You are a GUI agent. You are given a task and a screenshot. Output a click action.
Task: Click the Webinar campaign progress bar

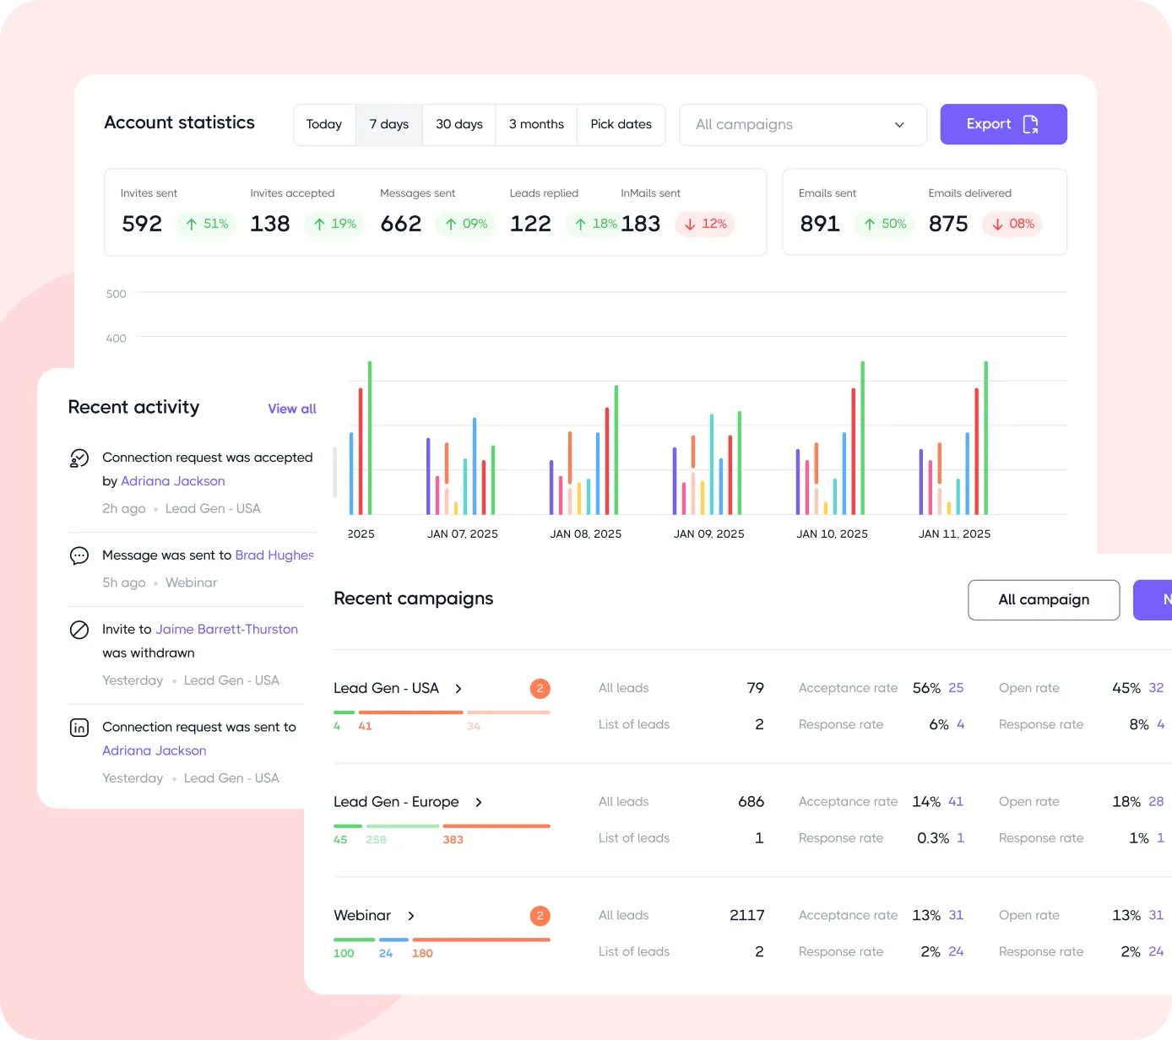point(442,940)
